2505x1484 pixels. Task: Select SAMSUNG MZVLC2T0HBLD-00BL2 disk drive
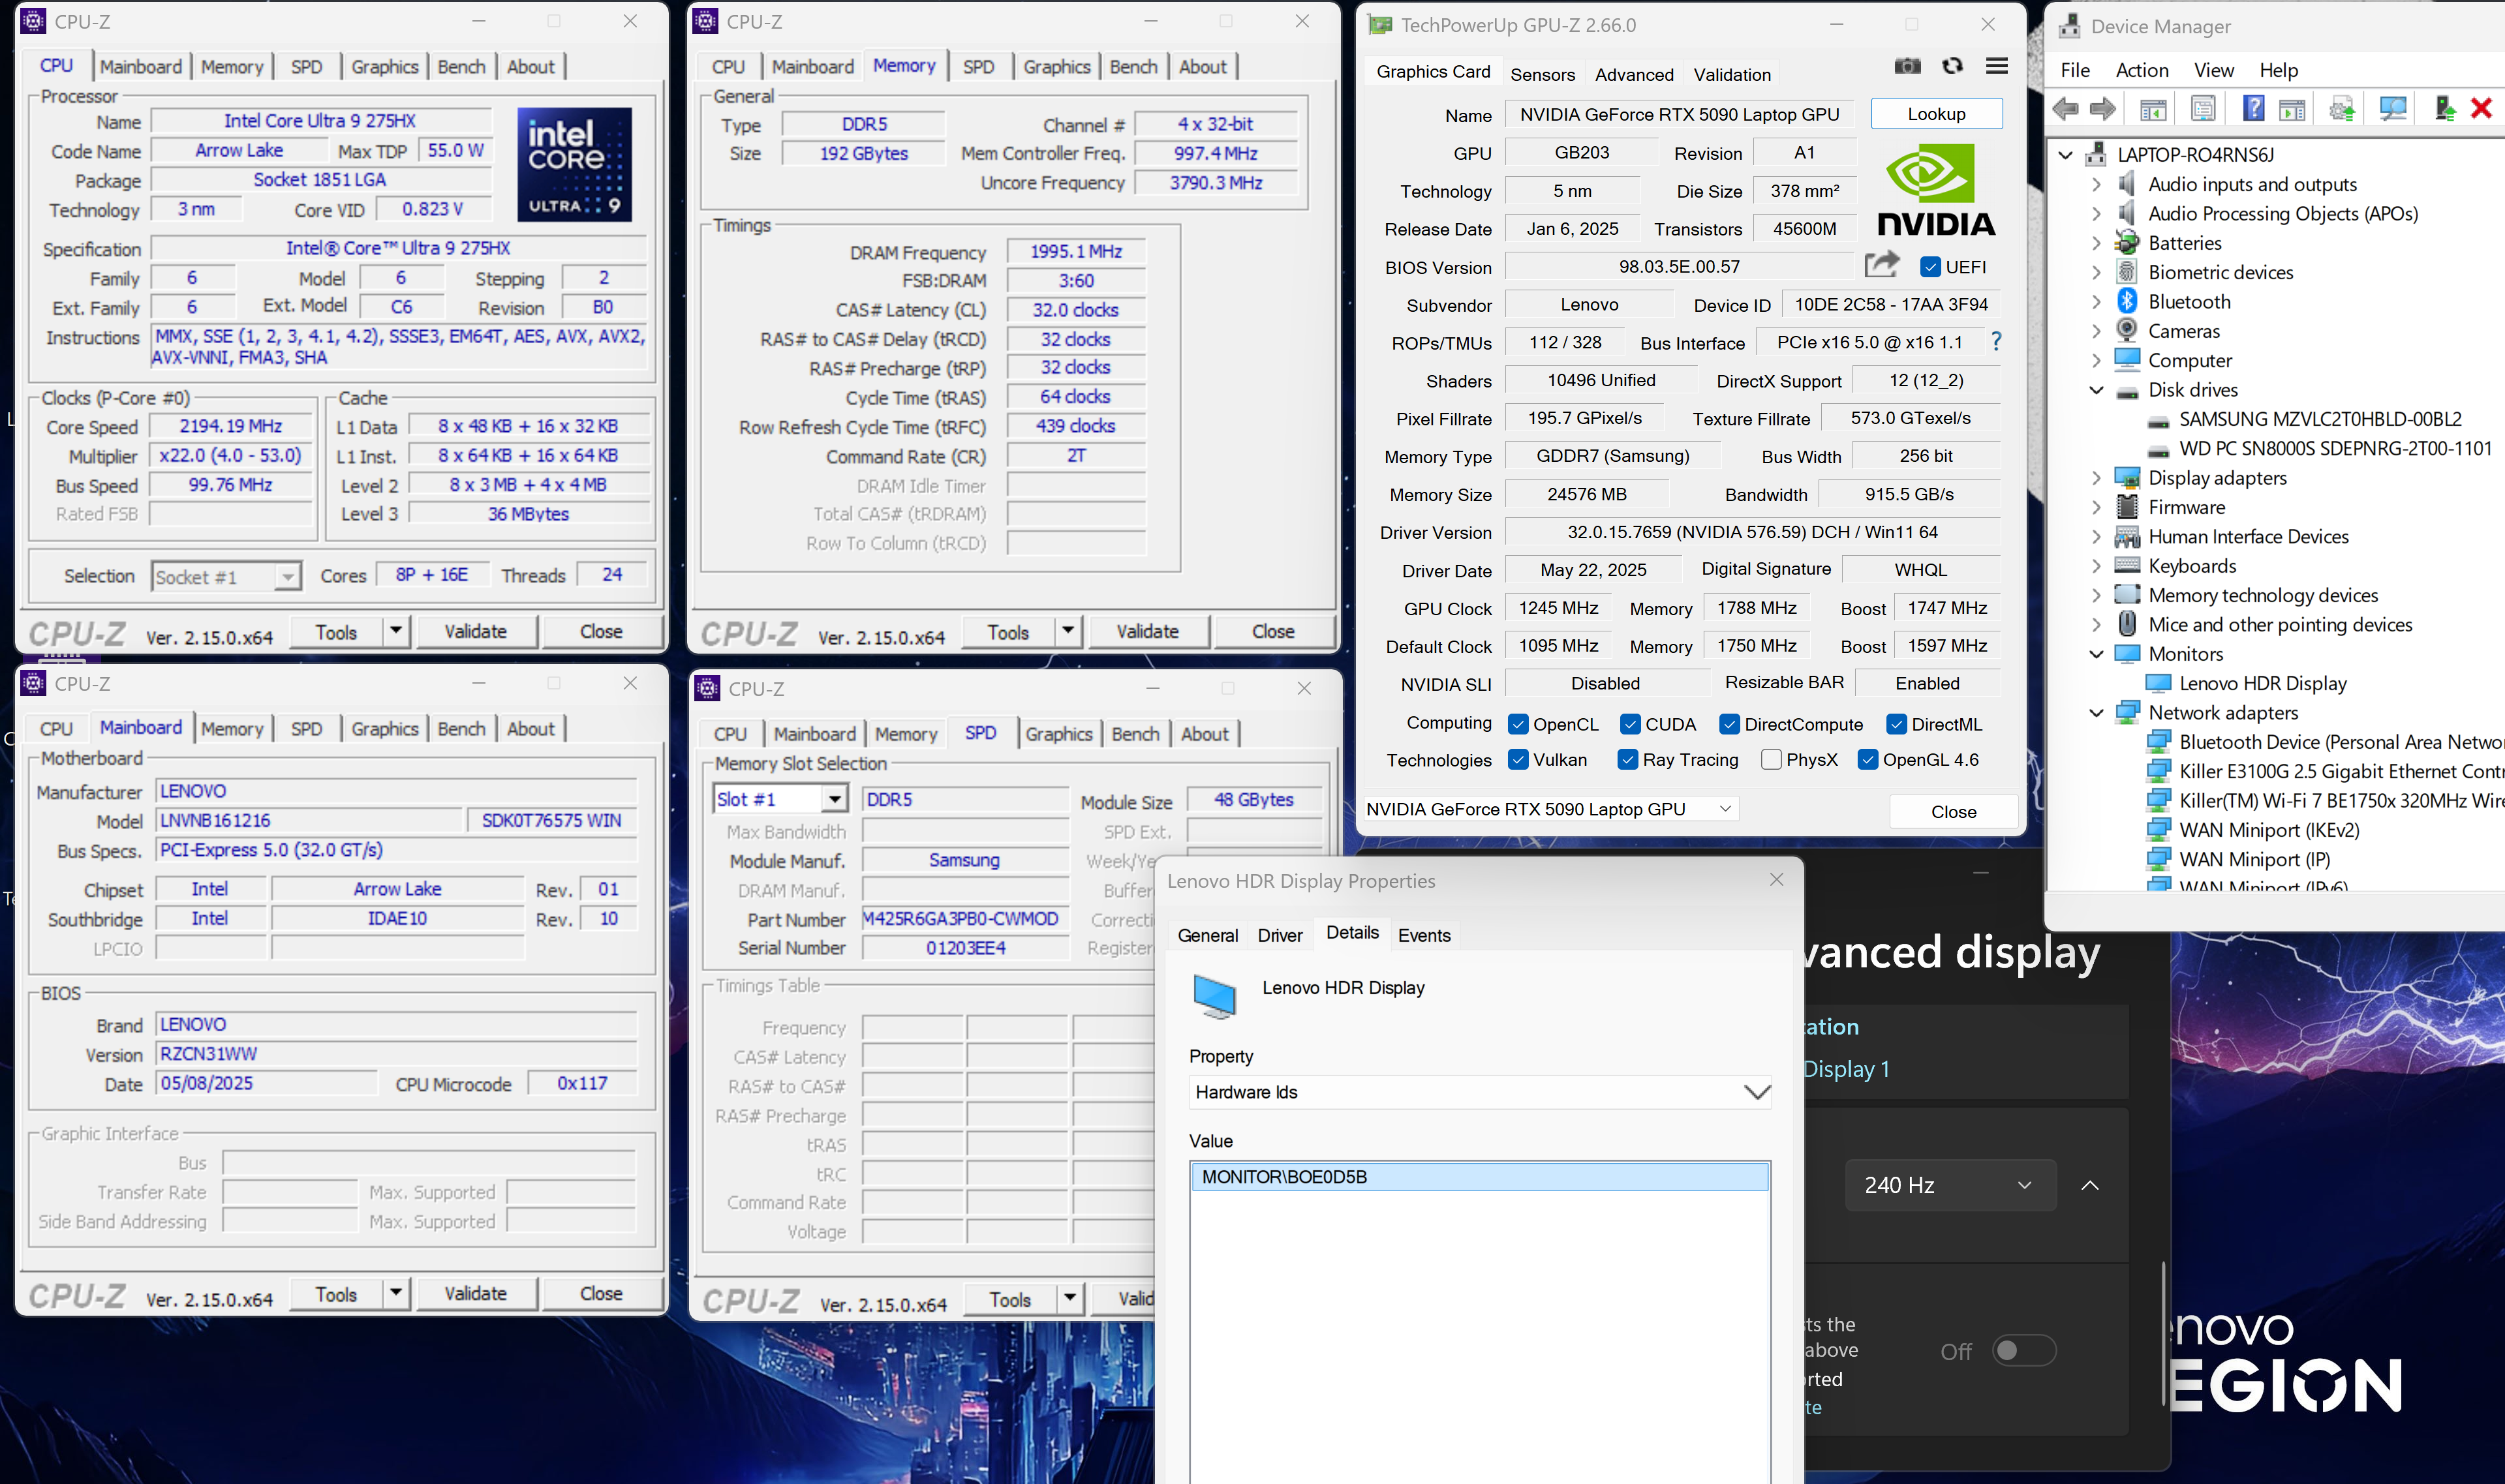[2320, 419]
